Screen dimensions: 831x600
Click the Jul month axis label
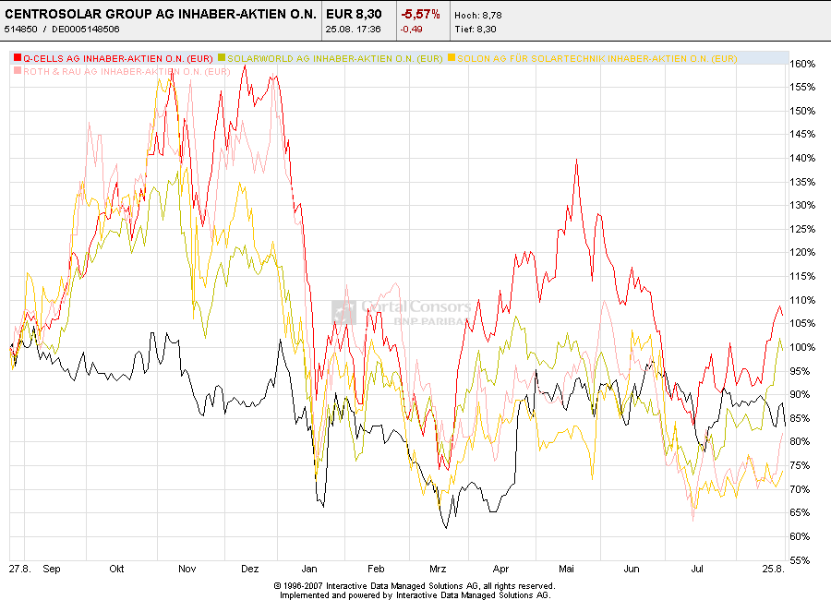click(x=697, y=569)
